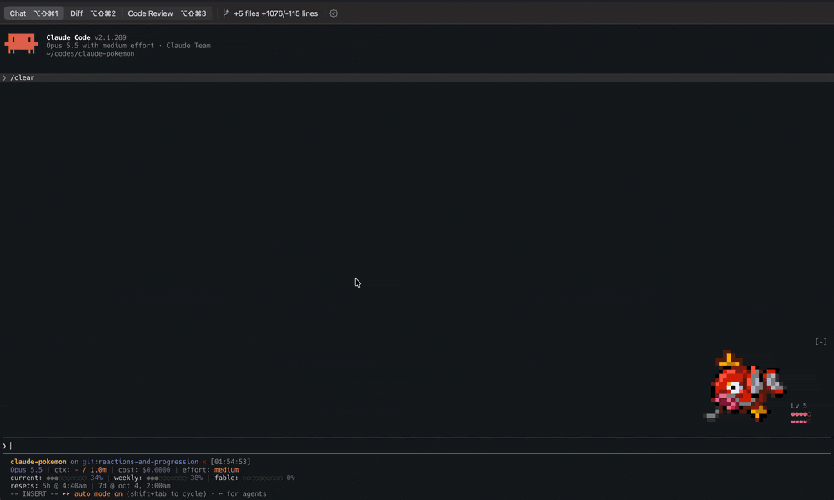Collapse the pet panel with [-]
Viewport: 834px width, 500px height.
pyautogui.click(x=821, y=342)
